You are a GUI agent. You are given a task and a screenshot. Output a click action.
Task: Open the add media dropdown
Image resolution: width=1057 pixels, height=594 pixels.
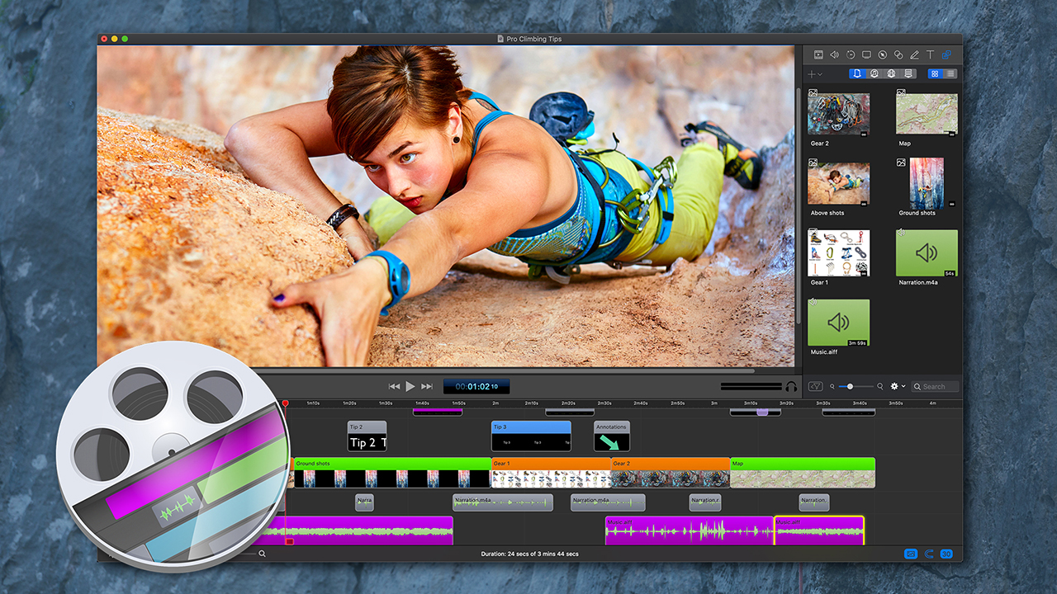[815, 73]
